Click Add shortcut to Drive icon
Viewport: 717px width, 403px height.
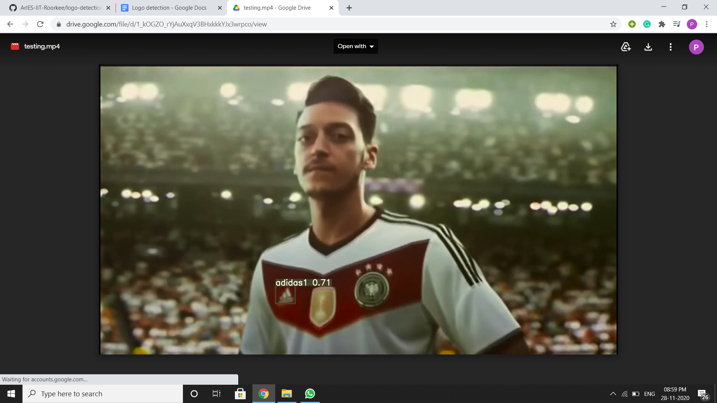click(626, 47)
